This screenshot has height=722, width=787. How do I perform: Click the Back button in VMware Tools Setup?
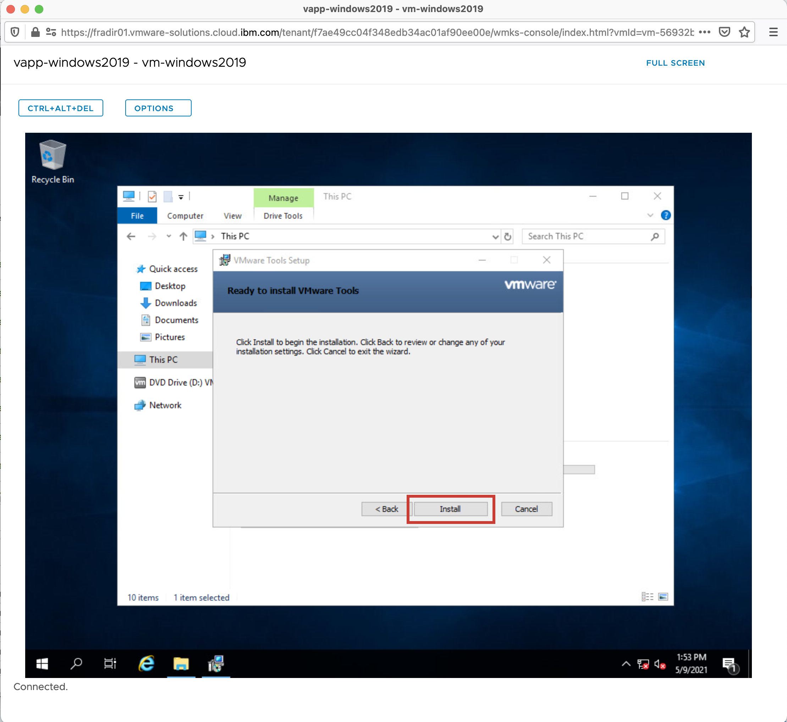pyautogui.click(x=386, y=509)
